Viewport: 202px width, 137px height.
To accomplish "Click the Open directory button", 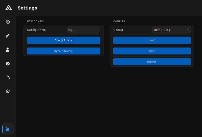I will (64, 51).
